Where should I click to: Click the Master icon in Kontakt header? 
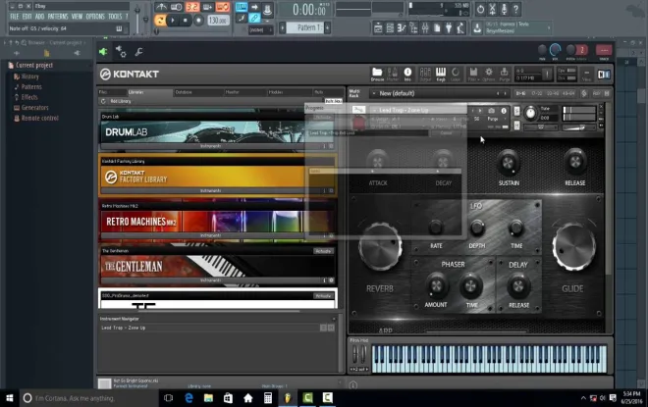[393, 74]
